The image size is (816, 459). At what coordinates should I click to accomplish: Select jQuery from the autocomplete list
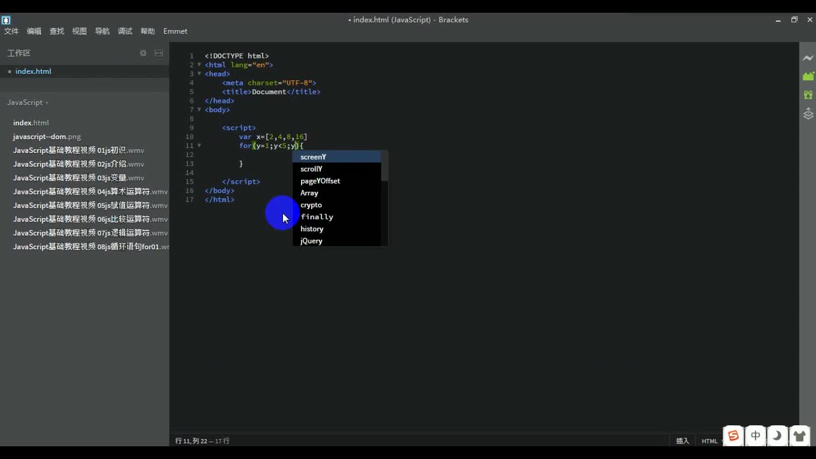point(311,241)
